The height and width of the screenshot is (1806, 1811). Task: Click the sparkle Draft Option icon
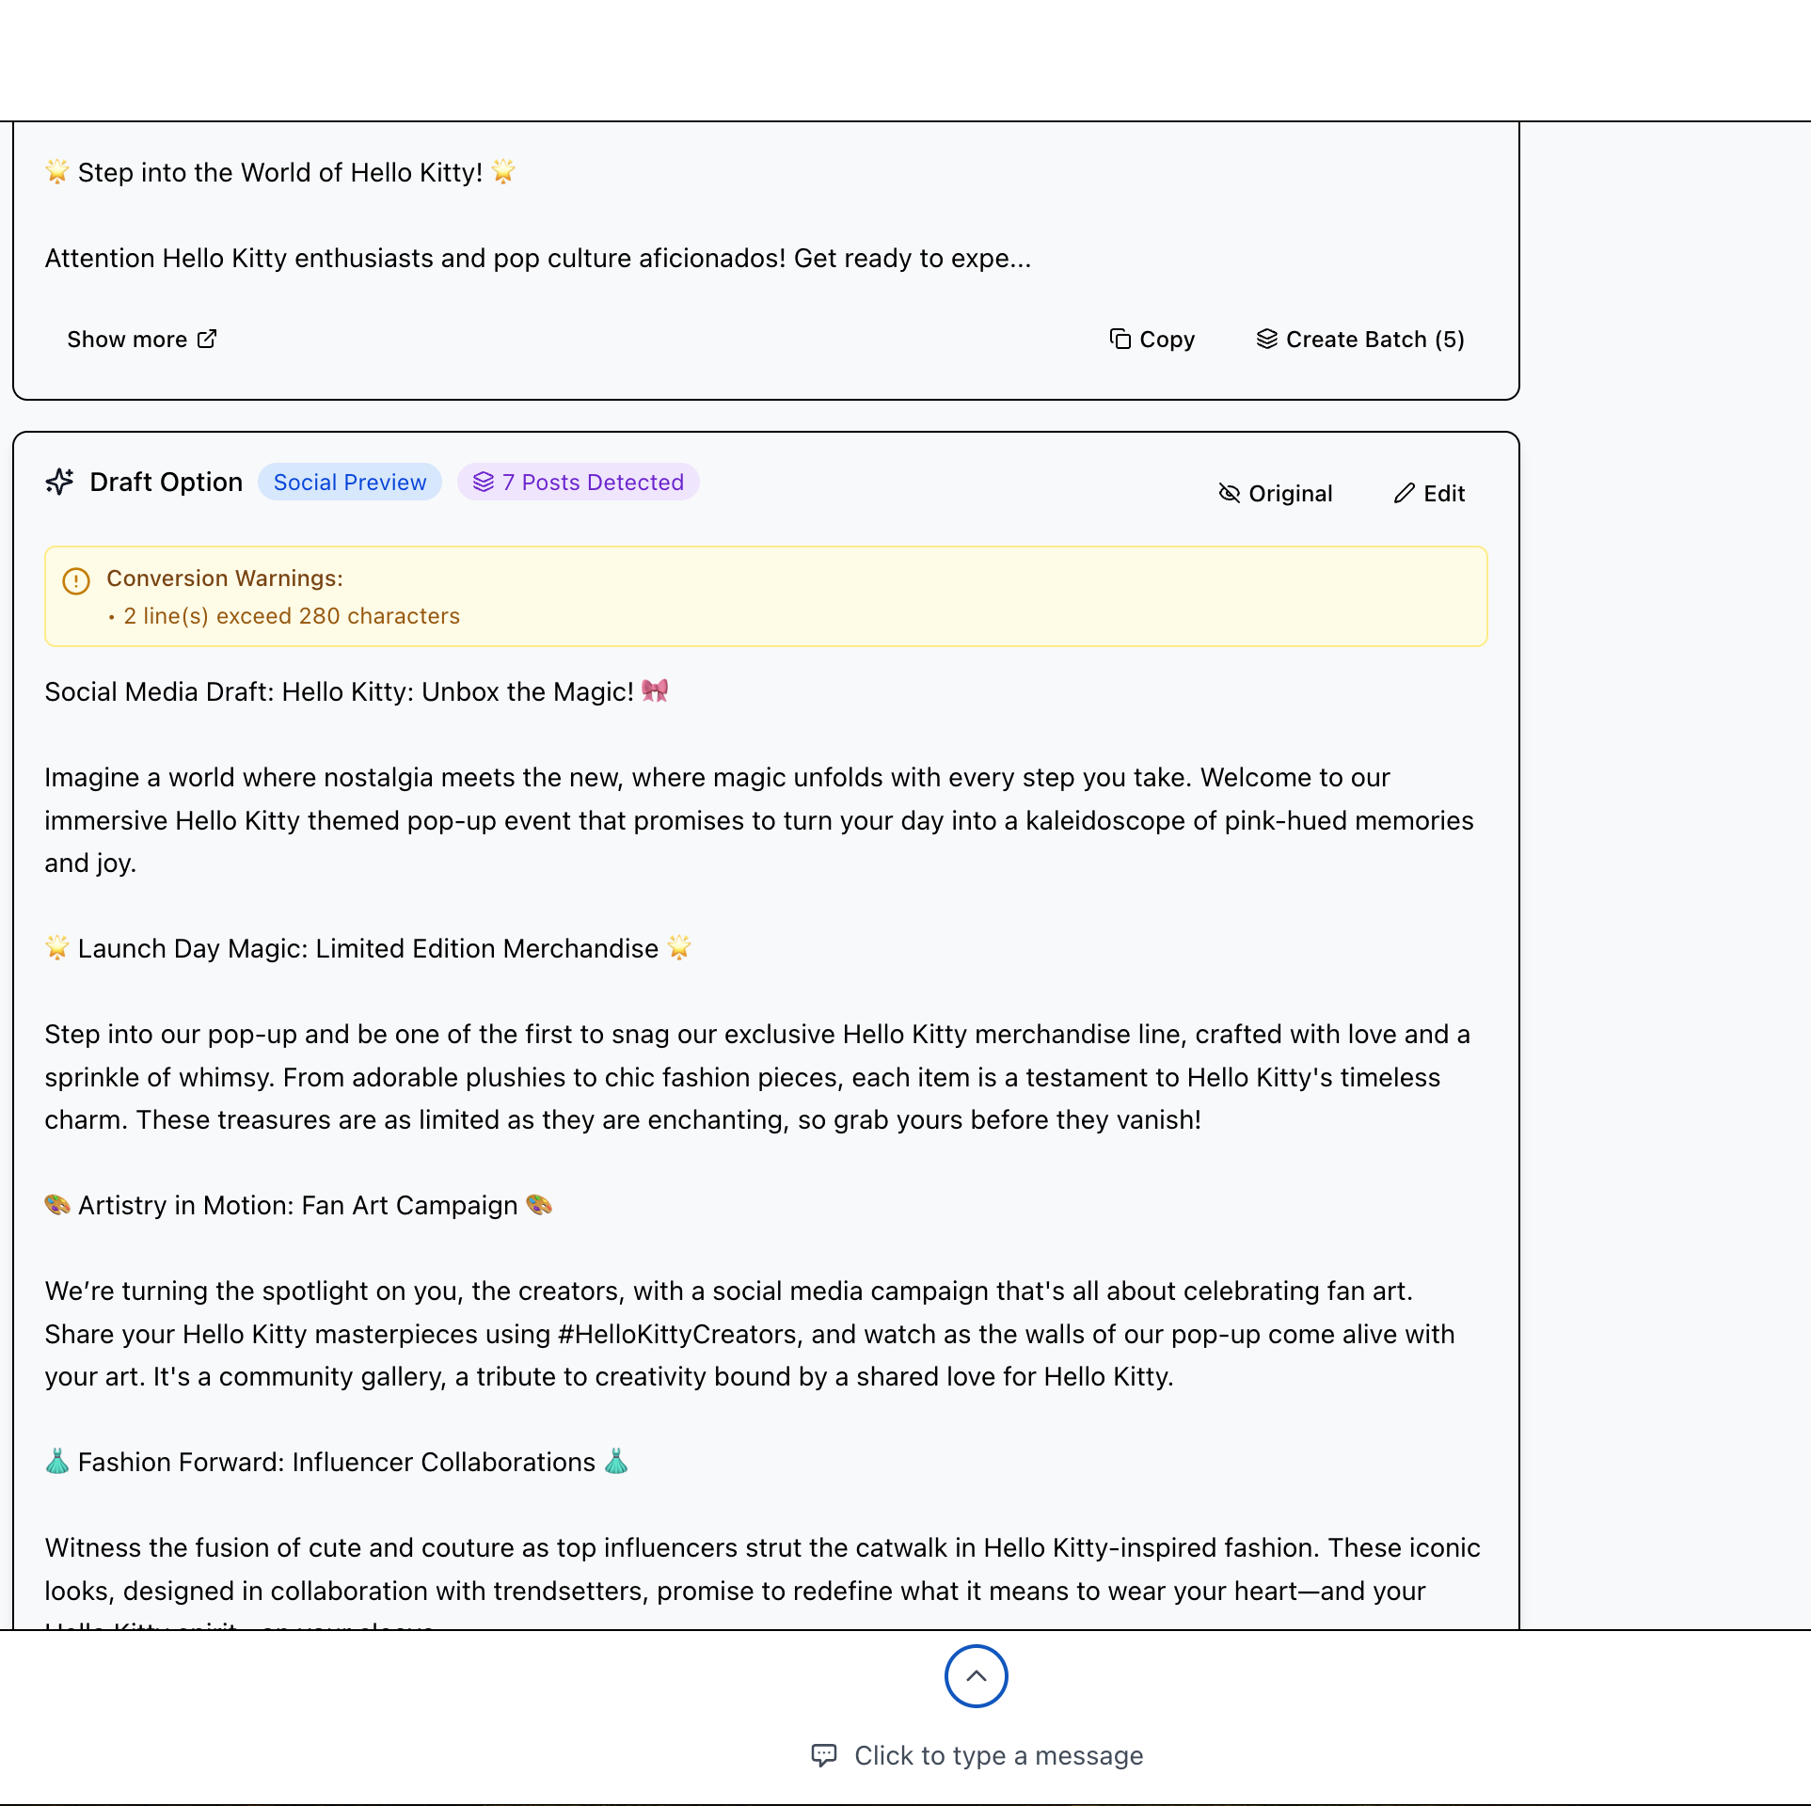(60, 483)
